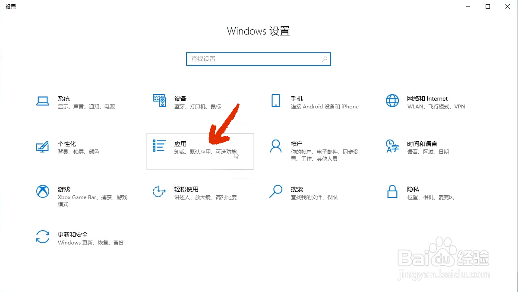The width and height of the screenshot is (518, 292).
Task: Open the Devices keyboard-speaker icon
Action: pos(159,101)
